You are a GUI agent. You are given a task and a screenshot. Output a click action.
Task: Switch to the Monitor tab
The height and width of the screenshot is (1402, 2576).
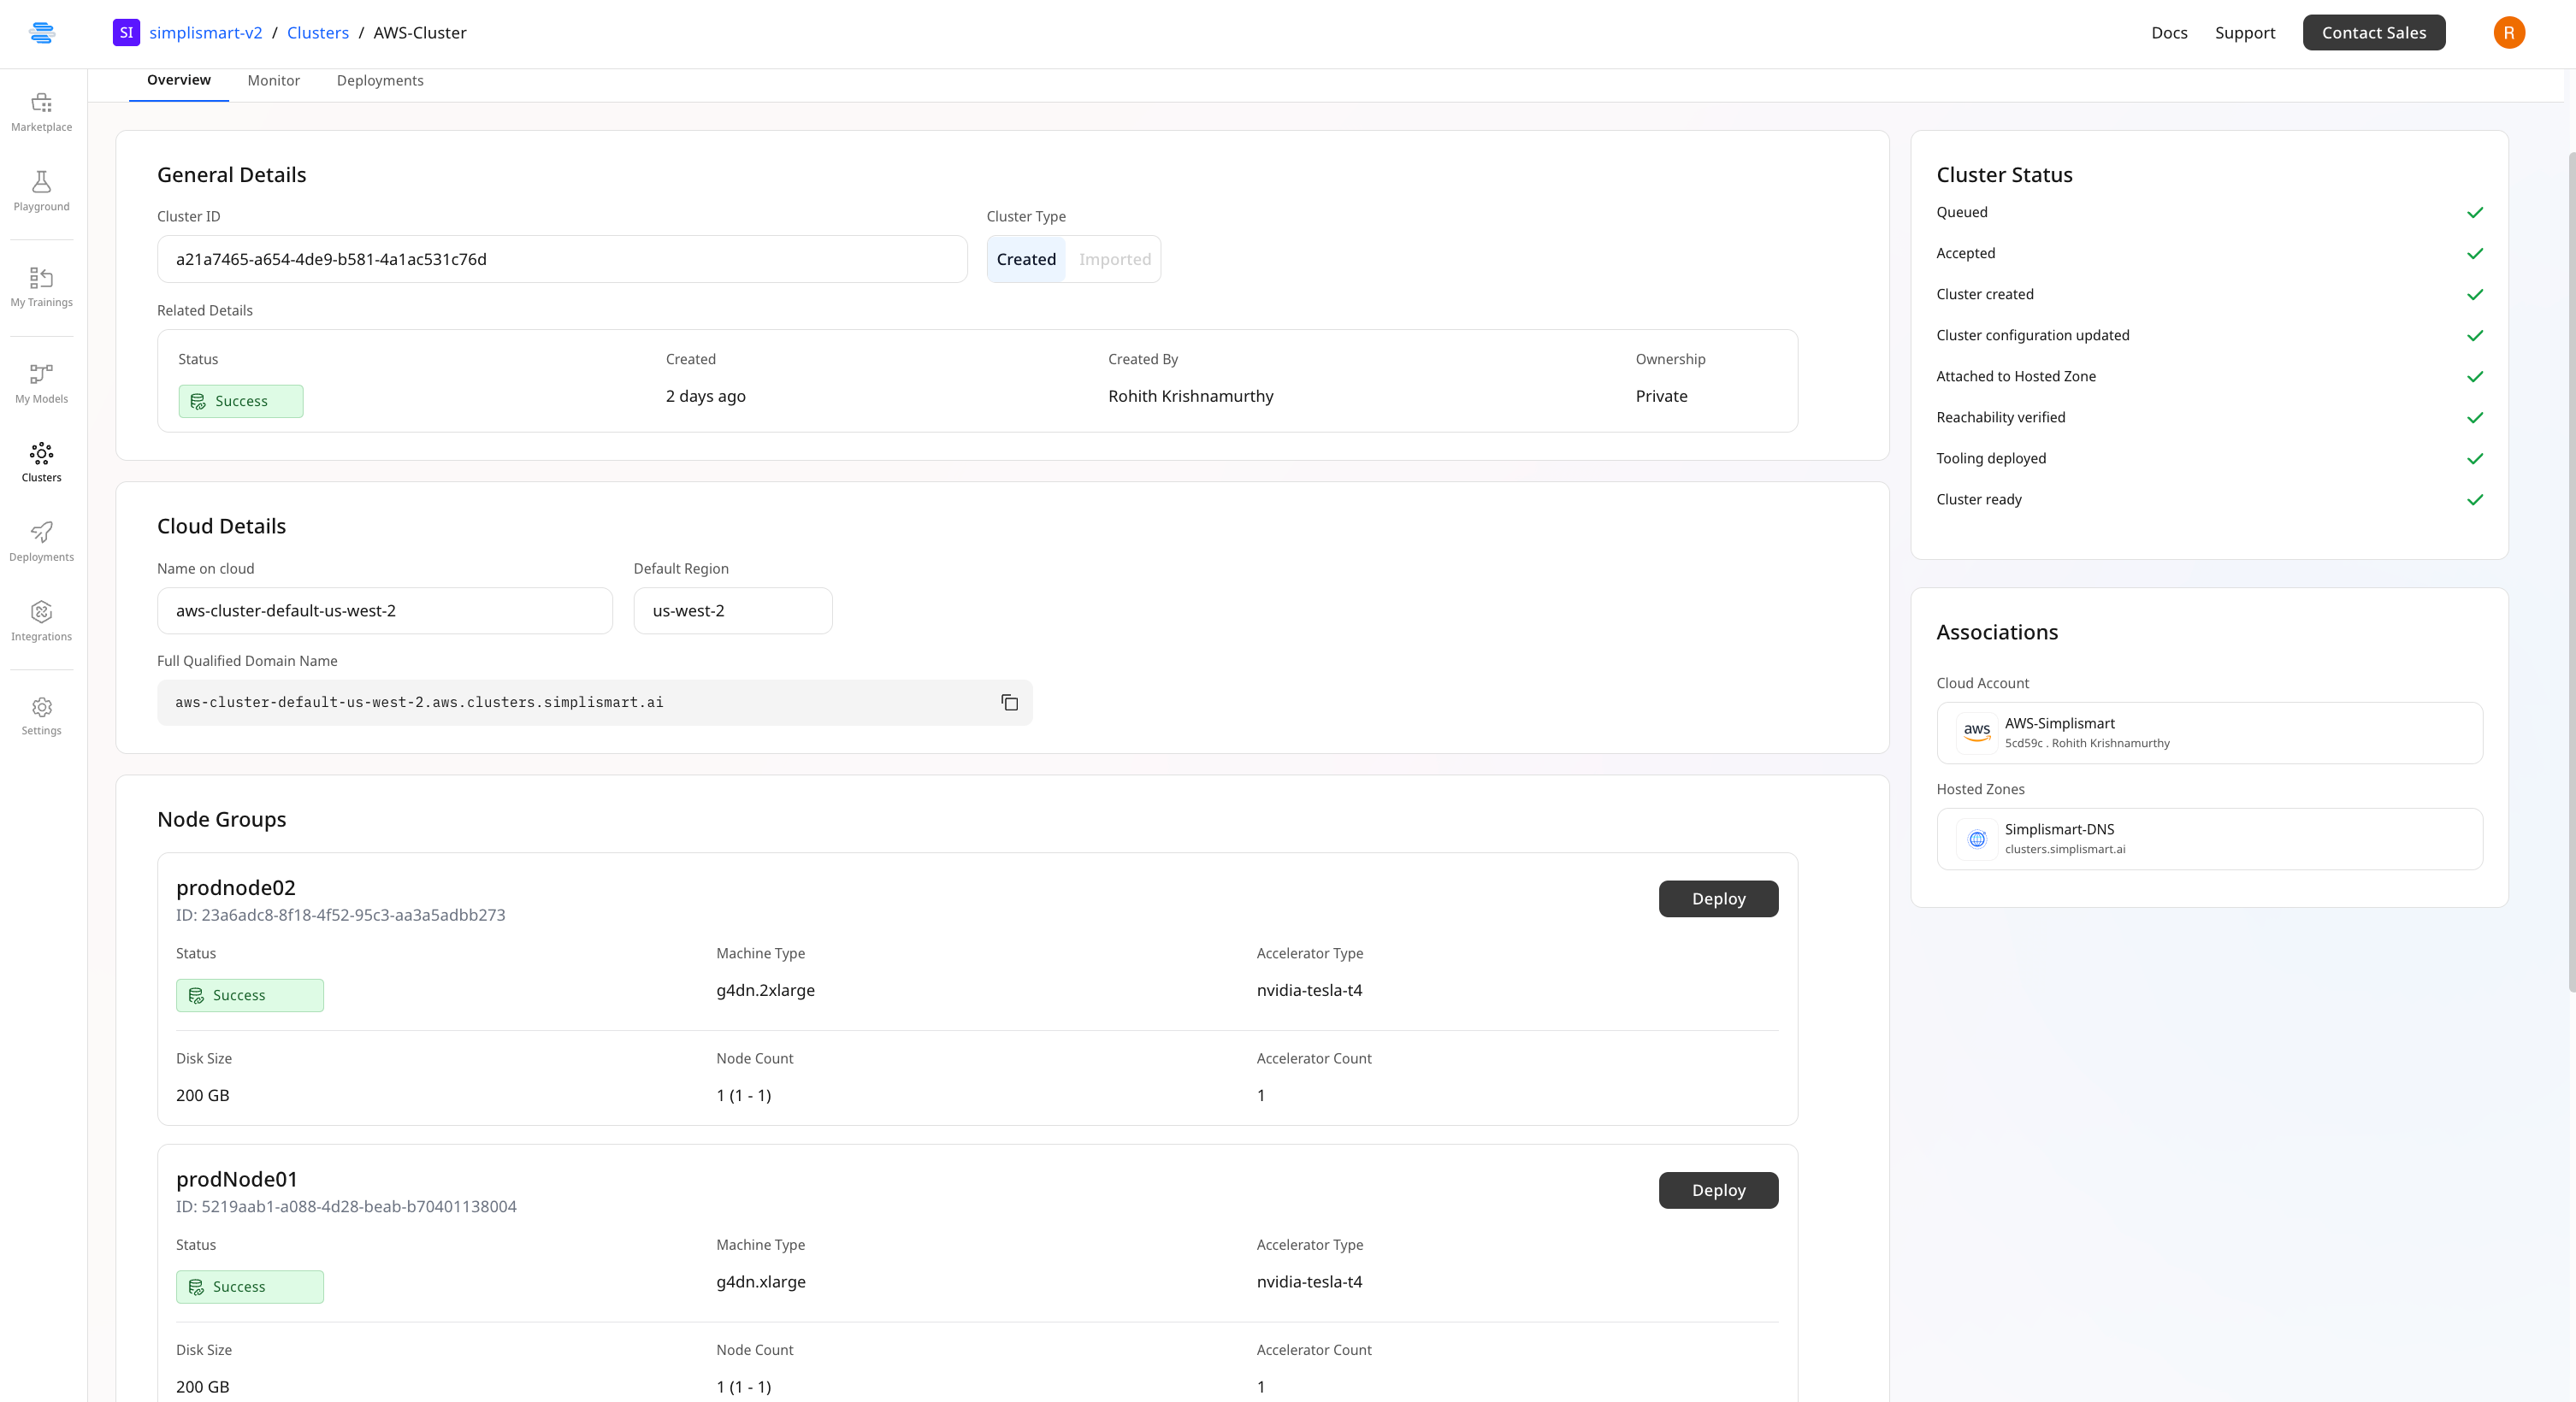pos(273,81)
